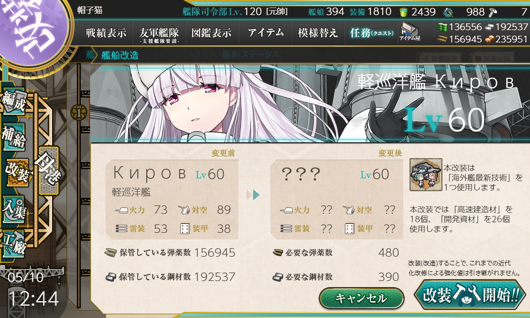Viewport: 530px width, 318px height.
Task: Open 図鑑表示 encyclopedia menu
Action: point(212,33)
